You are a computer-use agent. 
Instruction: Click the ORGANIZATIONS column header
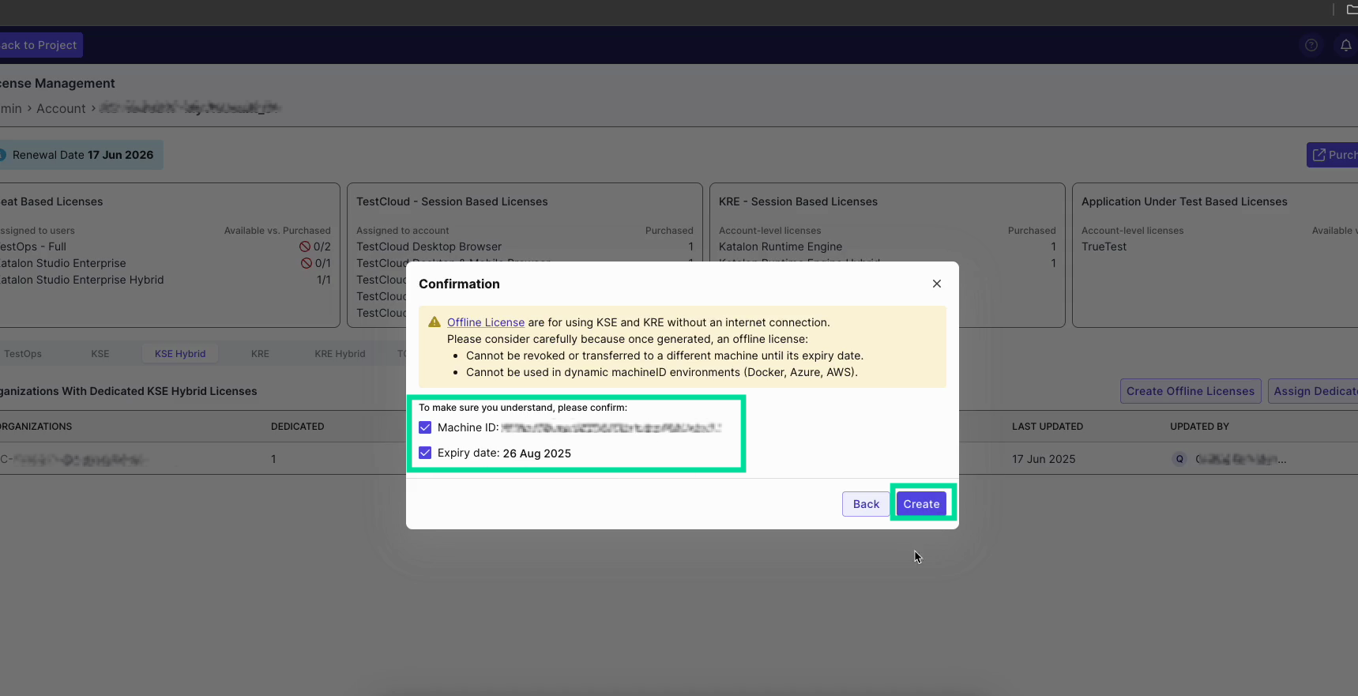[x=36, y=427]
